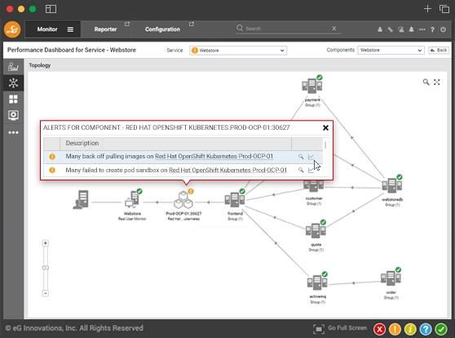Filter by major orange exclamation status
The height and width of the screenshot is (338, 455).
pos(395,329)
